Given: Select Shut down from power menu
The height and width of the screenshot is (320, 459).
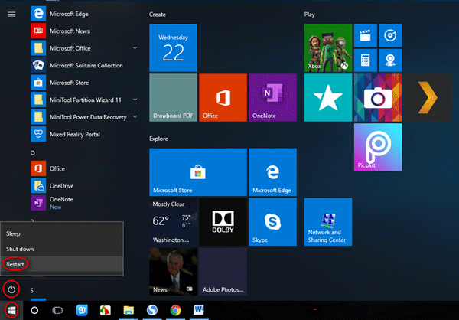Looking at the screenshot, I should (62, 249).
